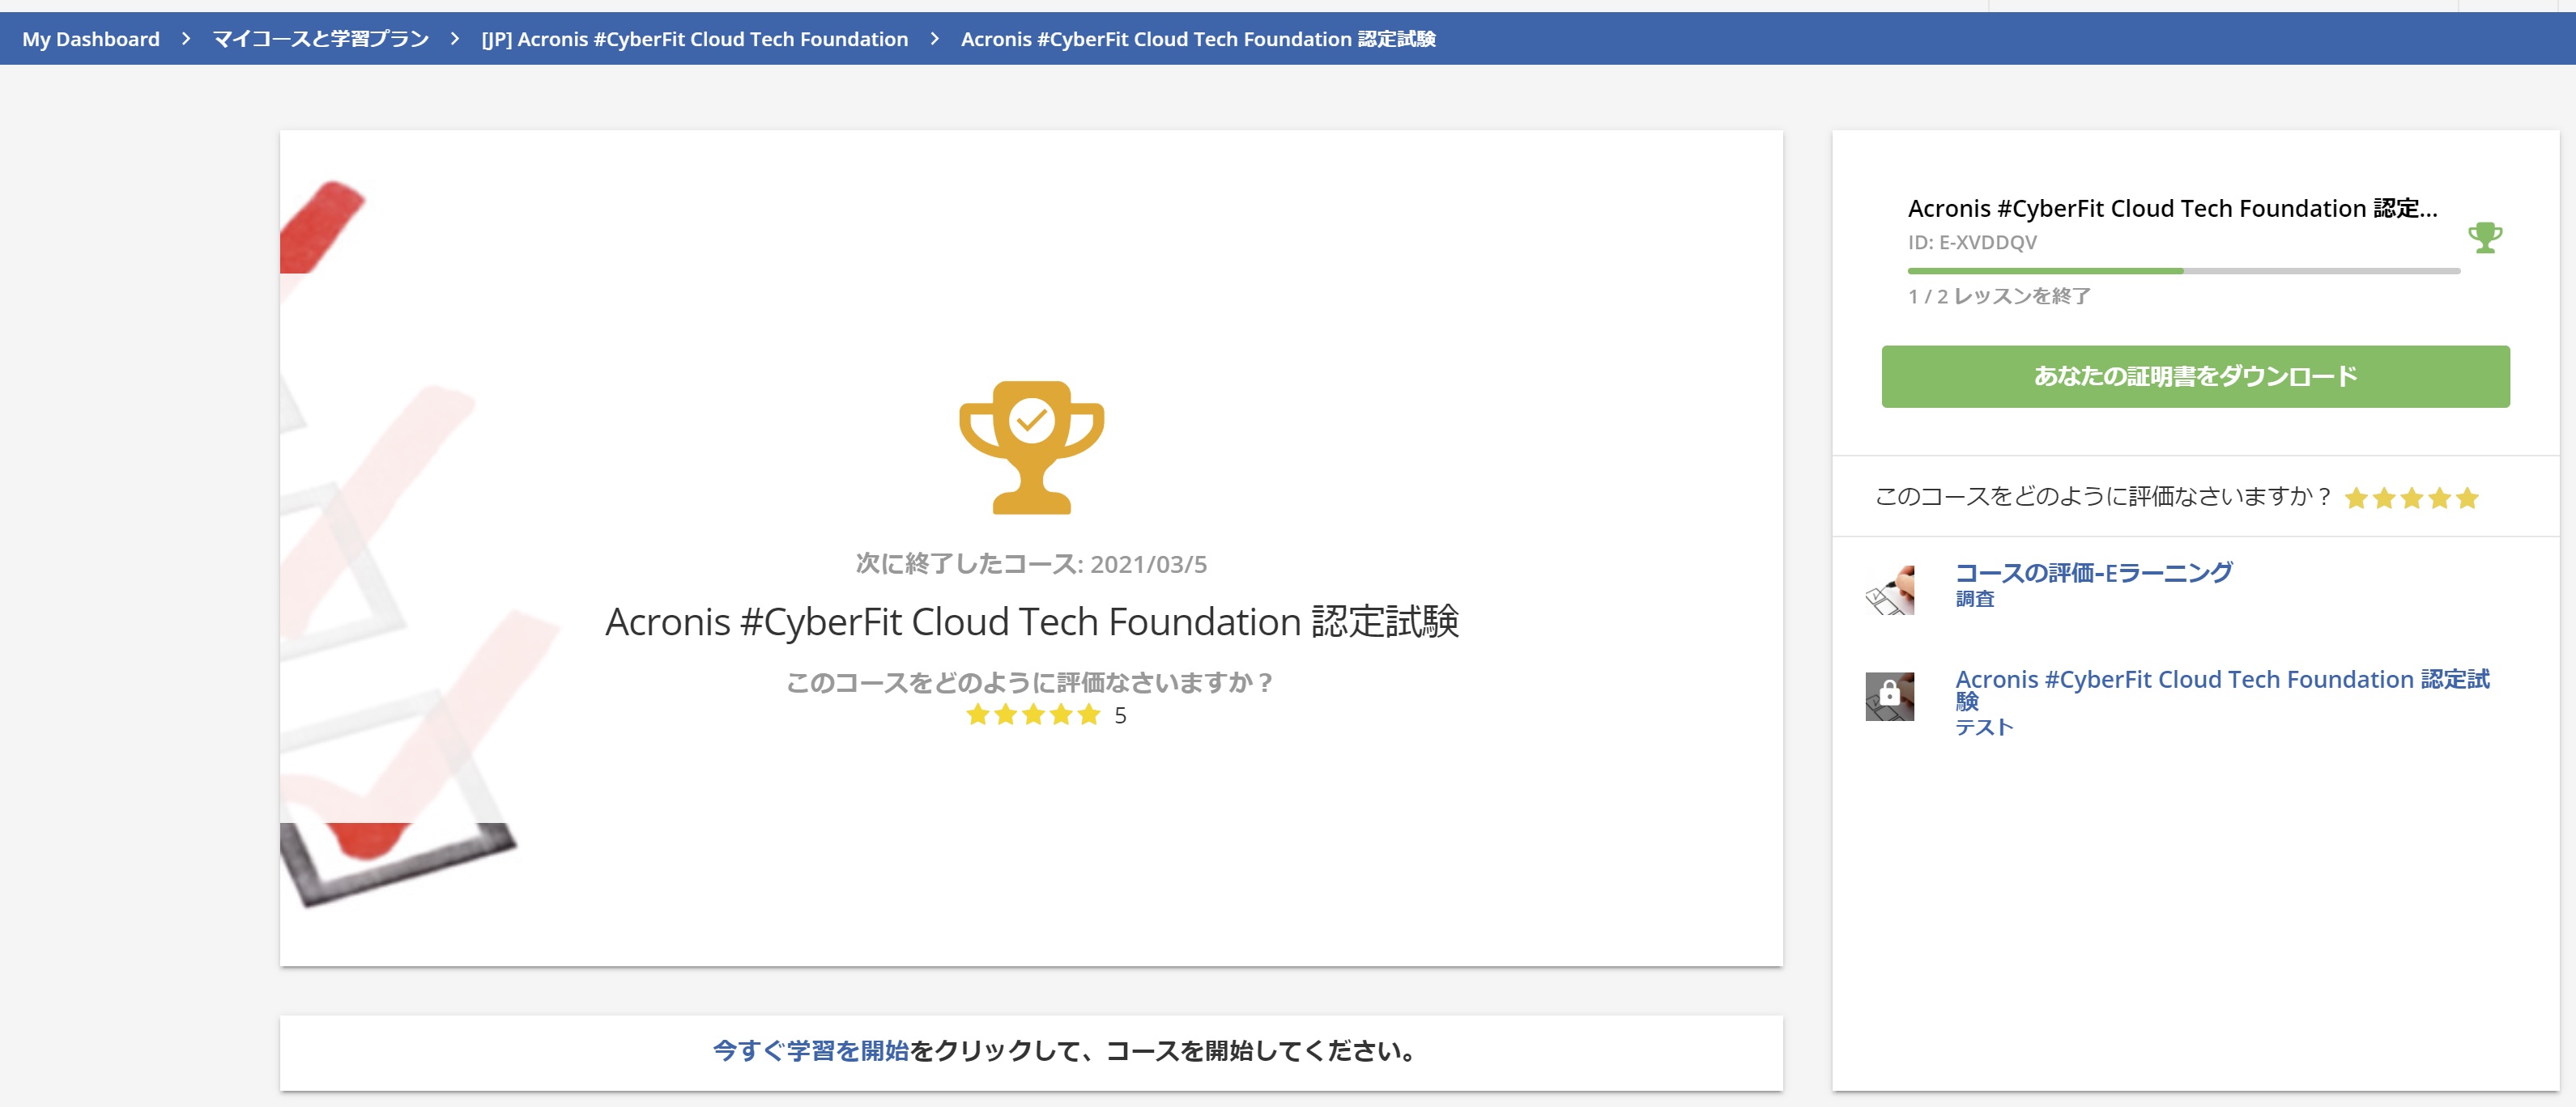Click 今すぐ学習を開始 link
The height and width of the screenshot is (1107, 2576).
click(x=810, y=1051)
